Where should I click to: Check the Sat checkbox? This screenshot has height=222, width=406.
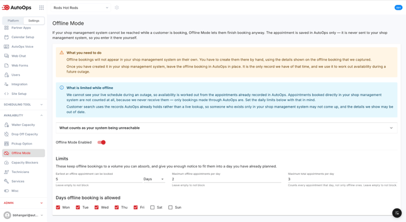tap(152, 207)
